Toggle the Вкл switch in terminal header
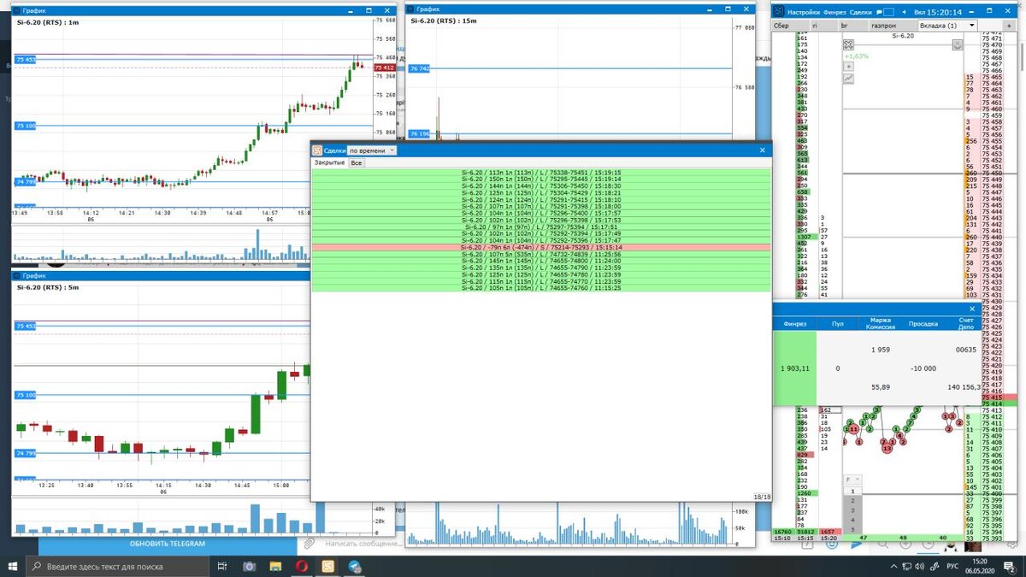Screen dimensions: 1026x577 click(921, 13)
